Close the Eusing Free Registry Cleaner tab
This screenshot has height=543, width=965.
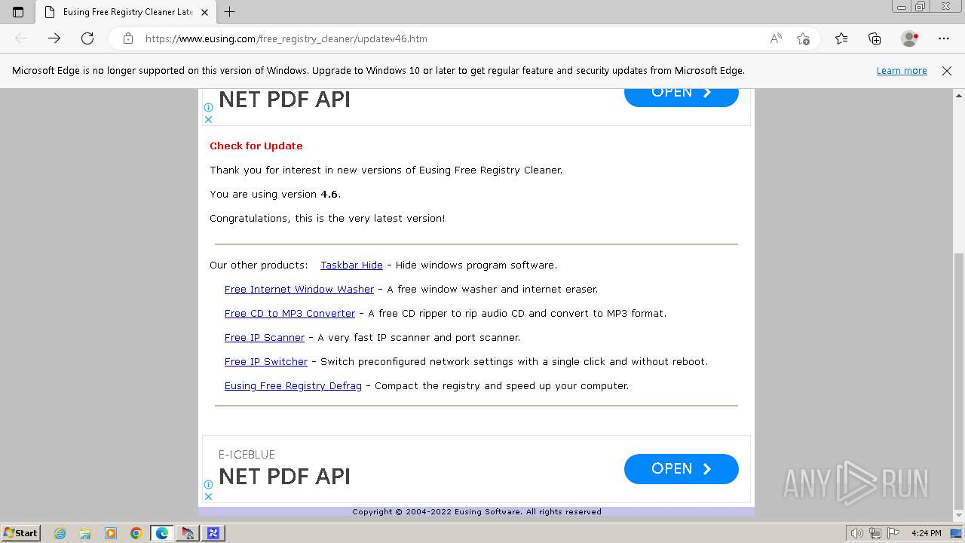(204, 12)
